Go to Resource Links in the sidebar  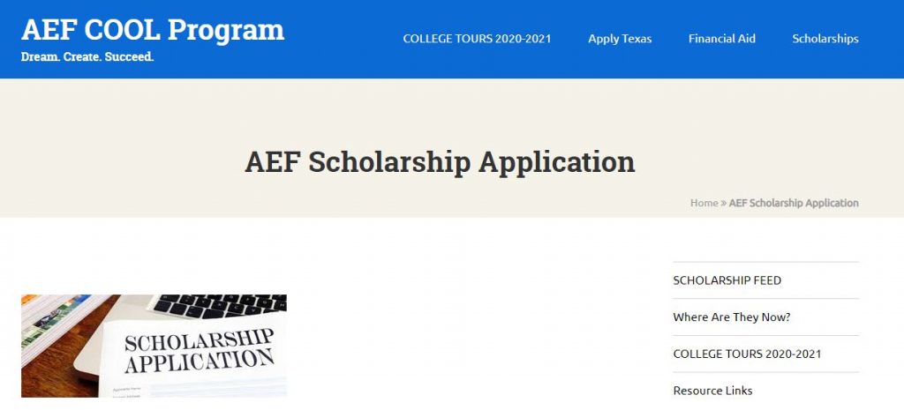coord(712,391)
